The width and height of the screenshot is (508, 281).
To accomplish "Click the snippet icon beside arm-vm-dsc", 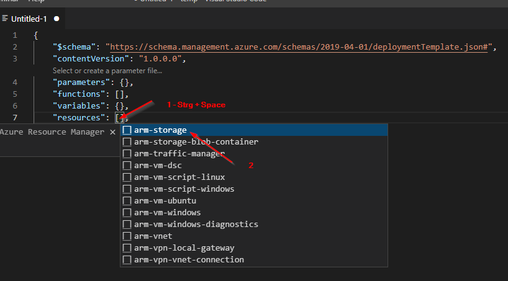I will 127,166.
